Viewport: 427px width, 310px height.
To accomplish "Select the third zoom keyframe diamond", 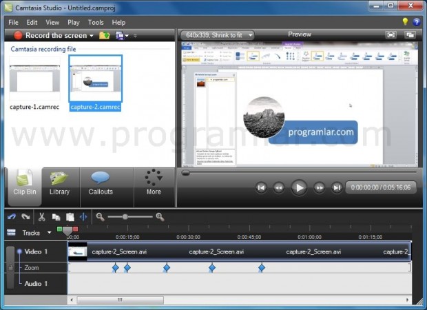I will (x=167, y=268).
